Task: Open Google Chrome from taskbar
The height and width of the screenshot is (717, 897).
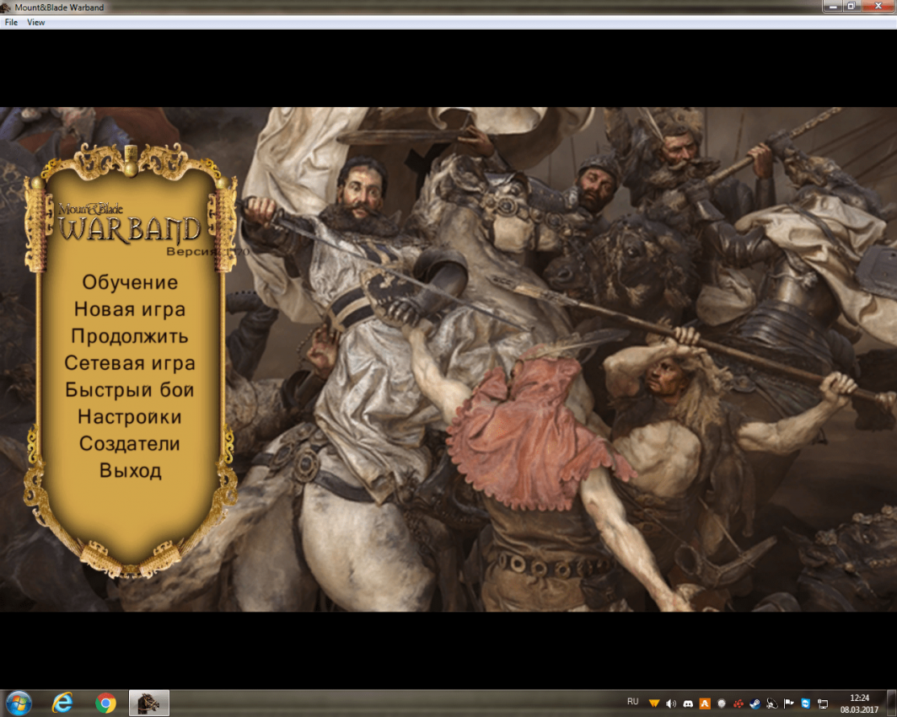Action: [105, 703]
